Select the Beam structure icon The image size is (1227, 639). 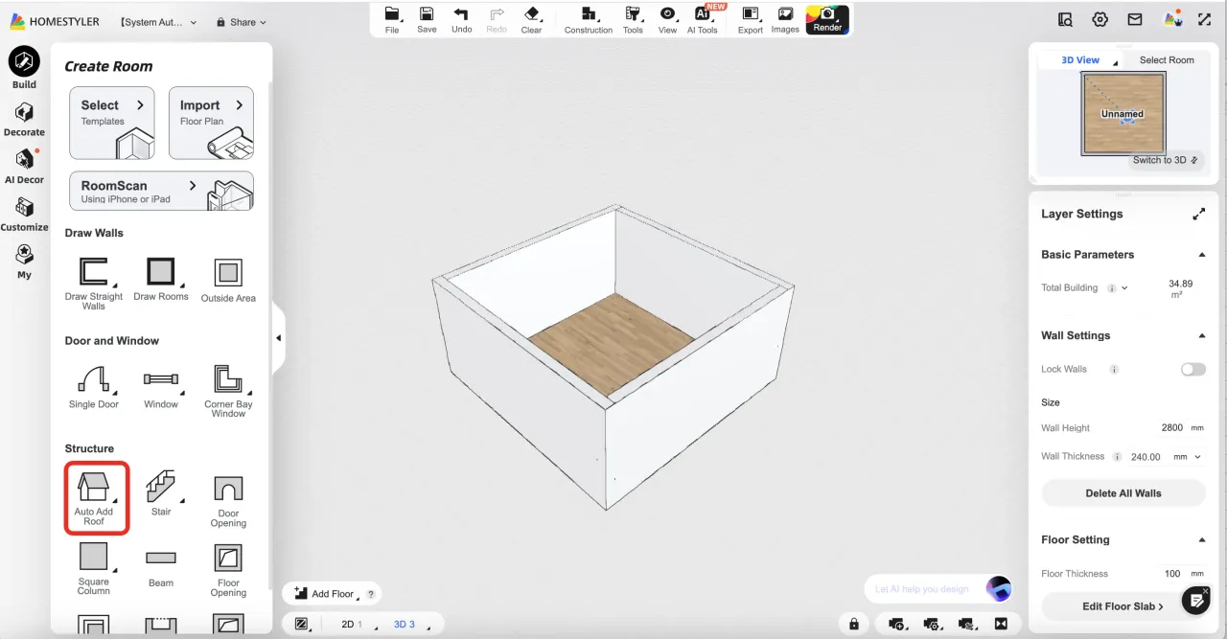pos(161,559)
